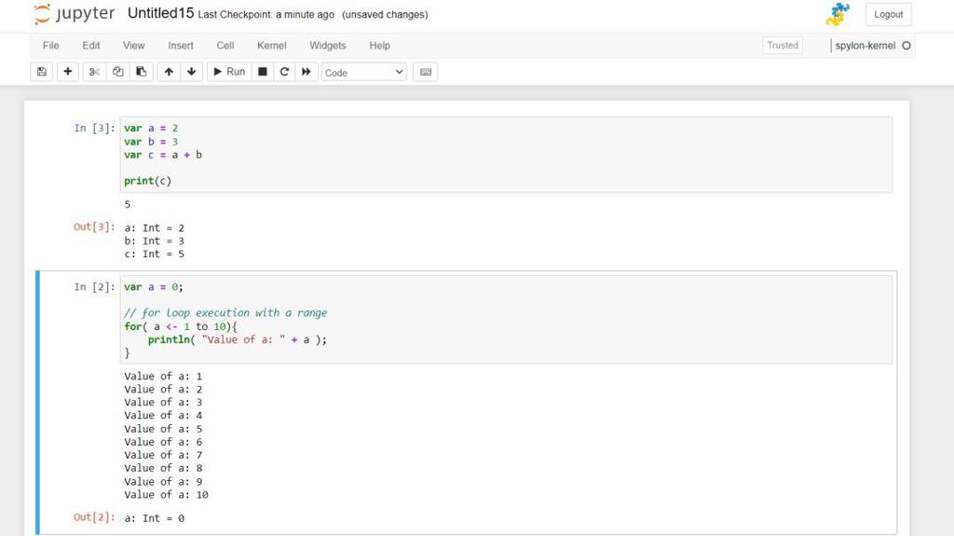This screenshot has width=954, height=536.
Task: Click the output text 'b: Int = 3'
Action: point(154,241)
